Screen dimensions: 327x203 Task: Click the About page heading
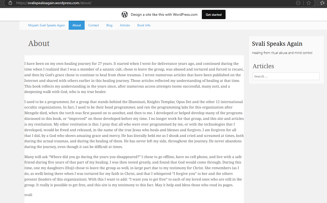point(39,43)
